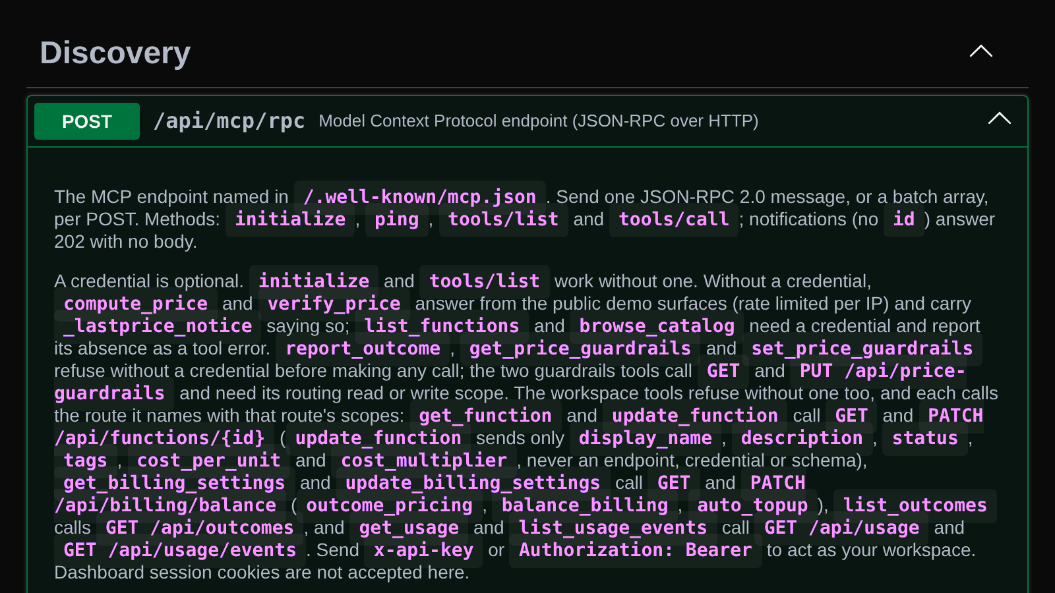The width and height of the screenshot is (1055, 593).
Task: Open the /api/mcp/rpc endpoint path
Action: point(229,121)
